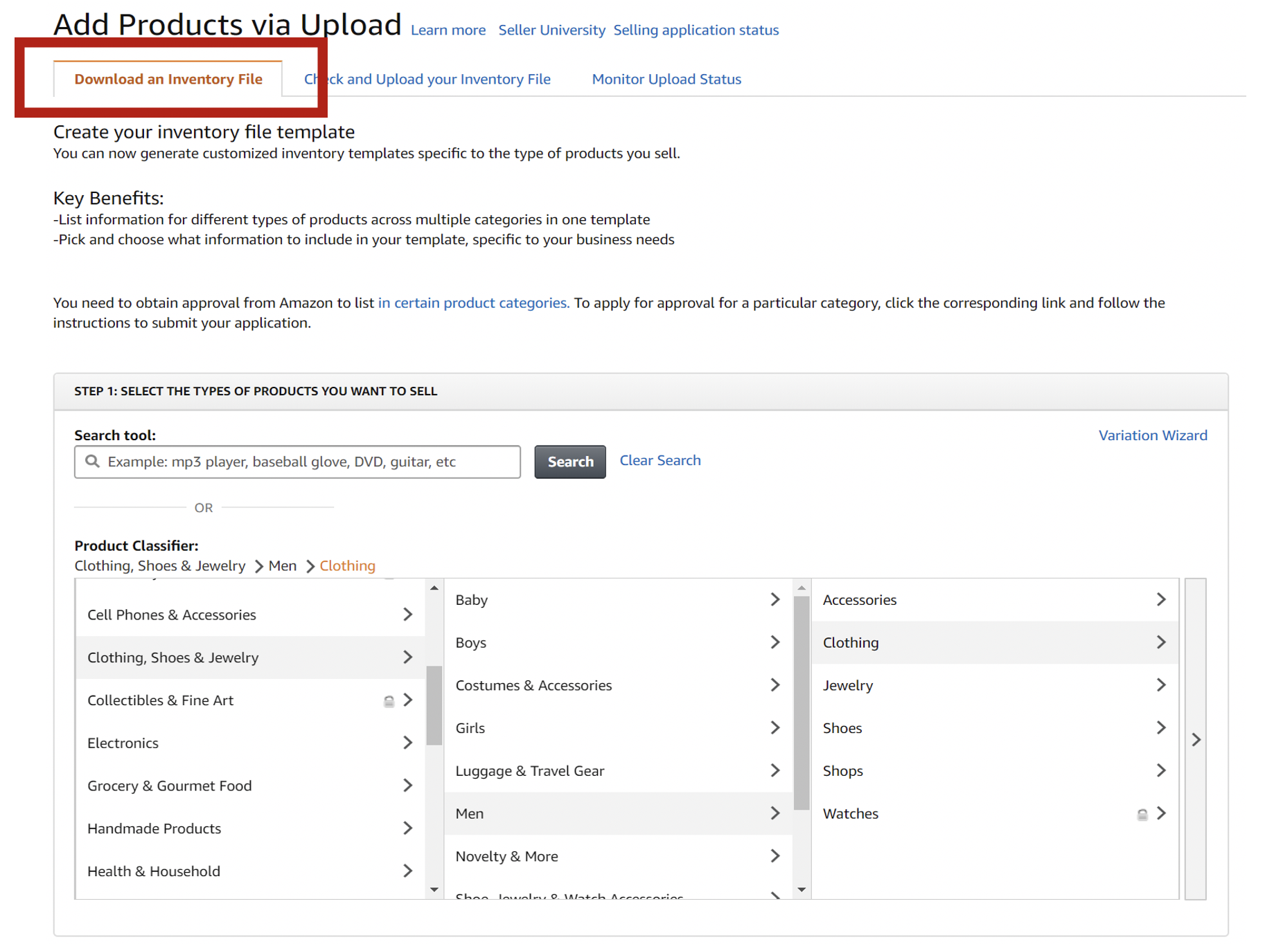The width and height of the screenshot is (1283, 944).
Task: Click chevron next to Costumes & Accessories
Action: (775, 685)
